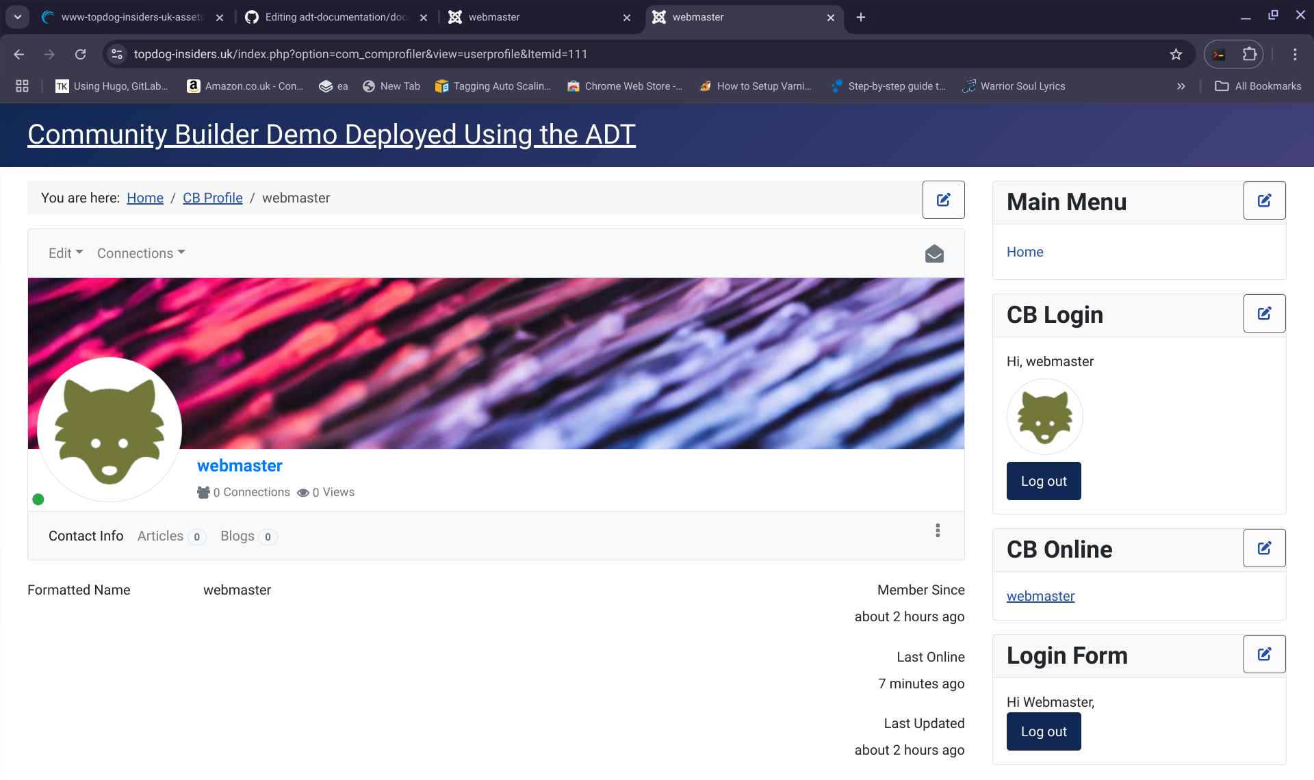Open the tab search dropdown arrow
The width and height of the screenshot is (1314, 780).
click(x=18, y=17)
